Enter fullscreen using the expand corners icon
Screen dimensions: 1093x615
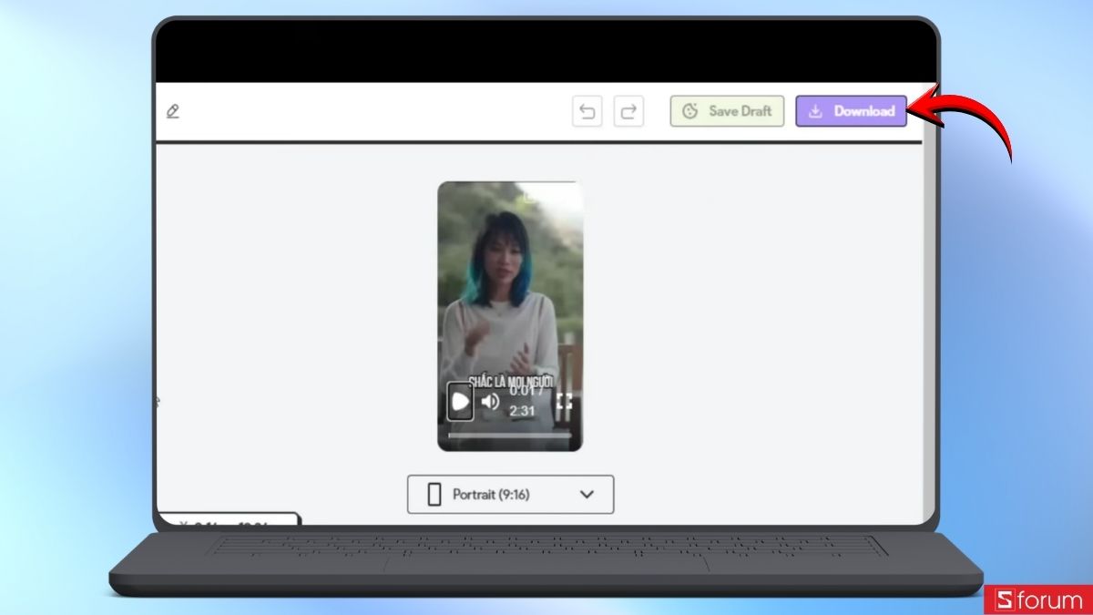pyautogui.click(x=565, y=400)
